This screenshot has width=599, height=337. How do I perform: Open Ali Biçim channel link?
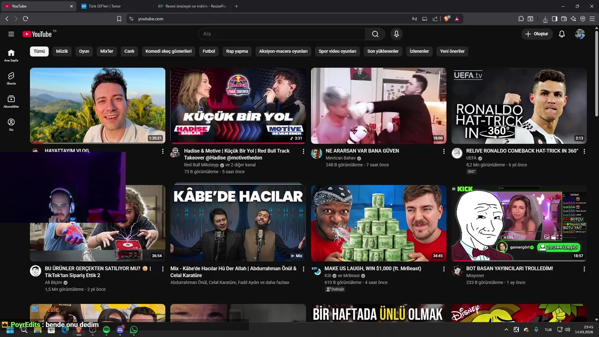(x=53, y=282)
